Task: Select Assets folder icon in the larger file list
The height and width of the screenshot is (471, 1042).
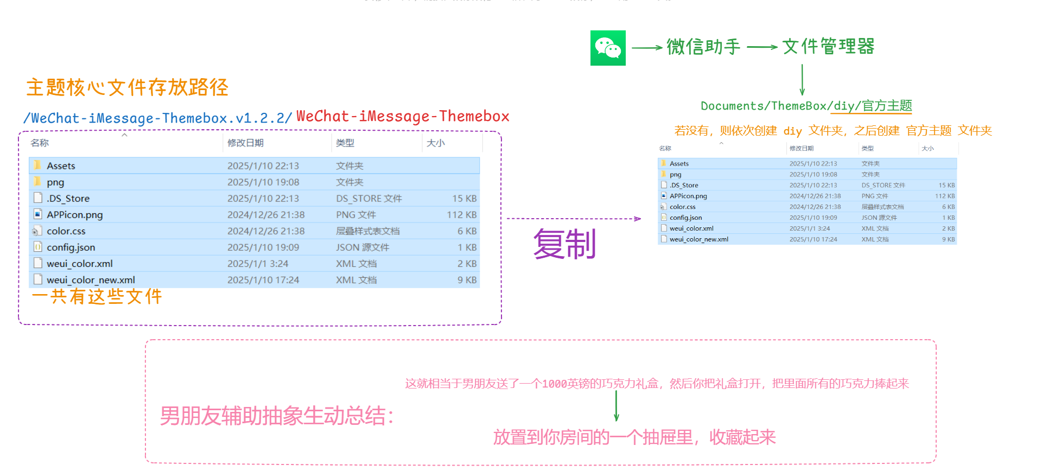Action: 37,166
